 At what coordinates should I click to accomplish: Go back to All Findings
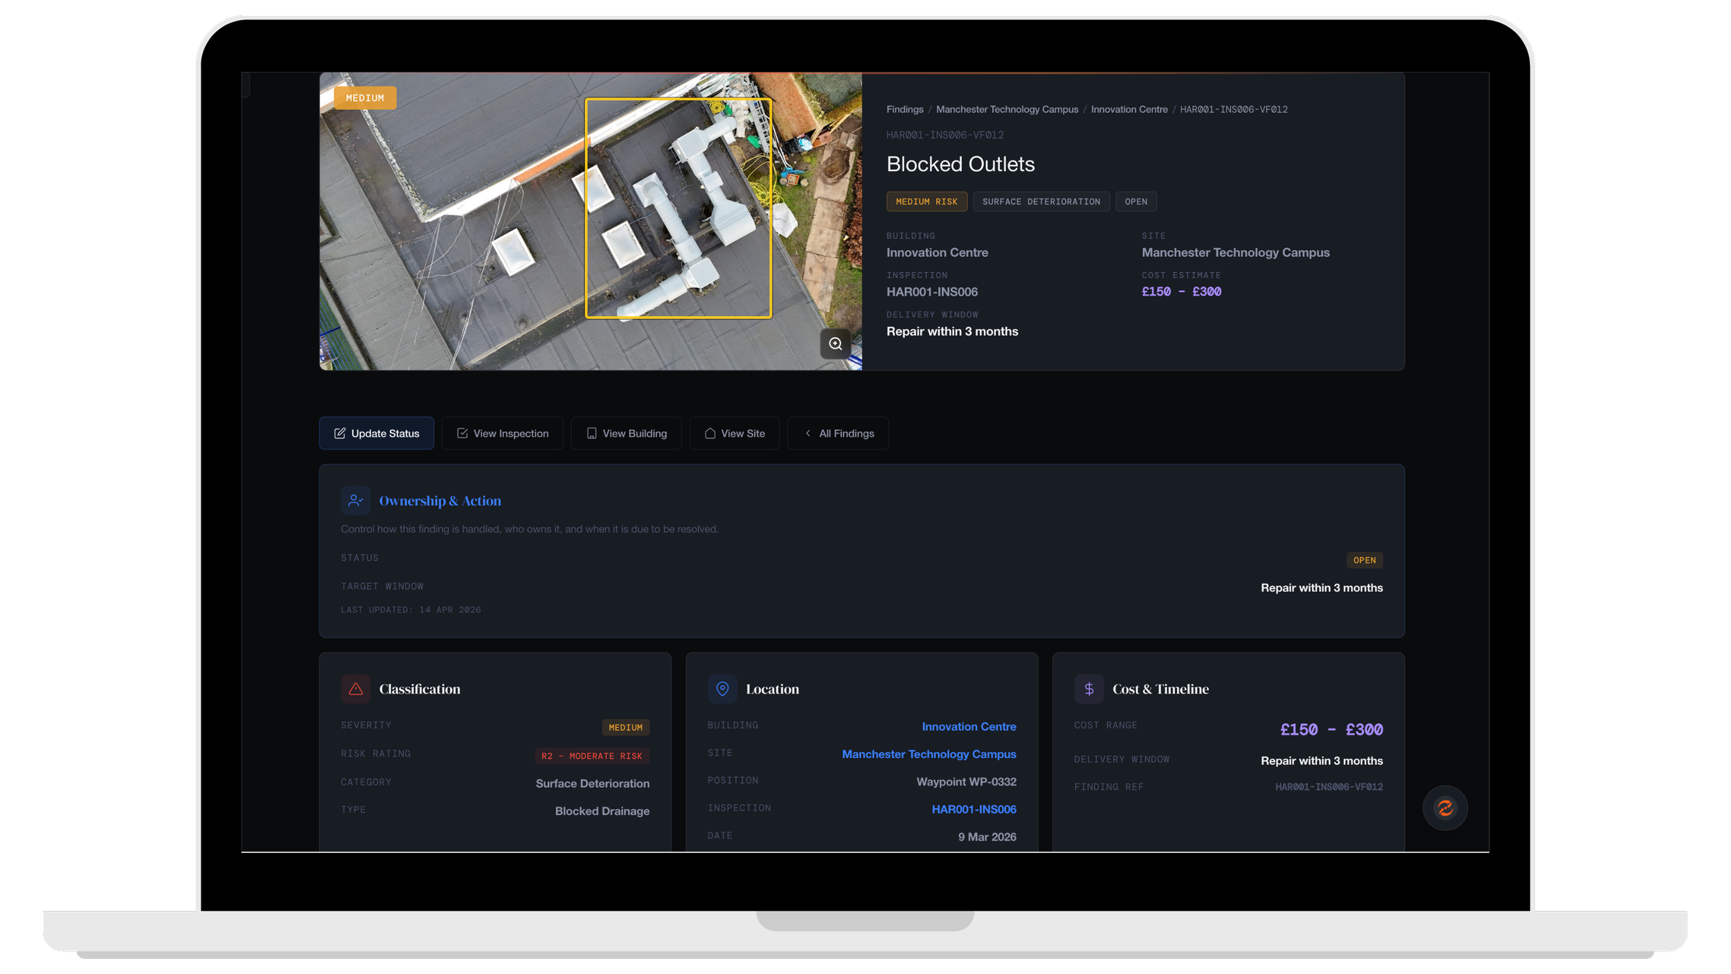coord(838,433)
